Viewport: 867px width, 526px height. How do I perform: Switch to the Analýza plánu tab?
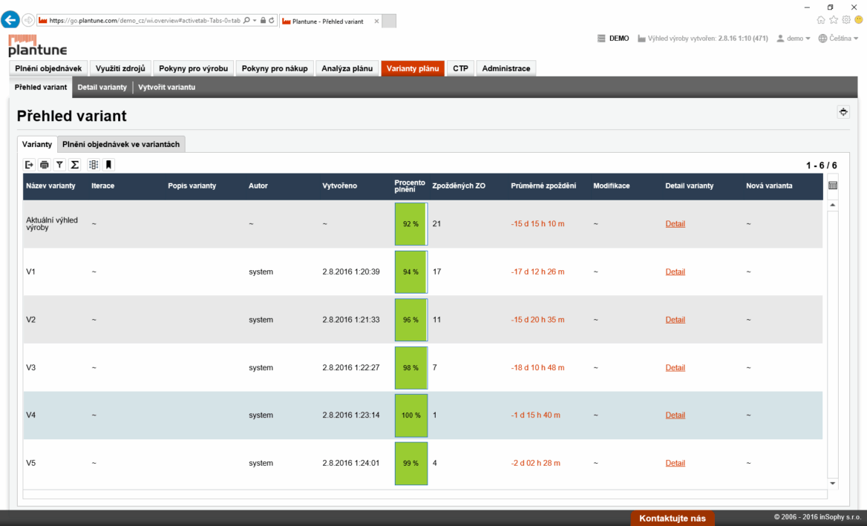[x=347, y=68]
